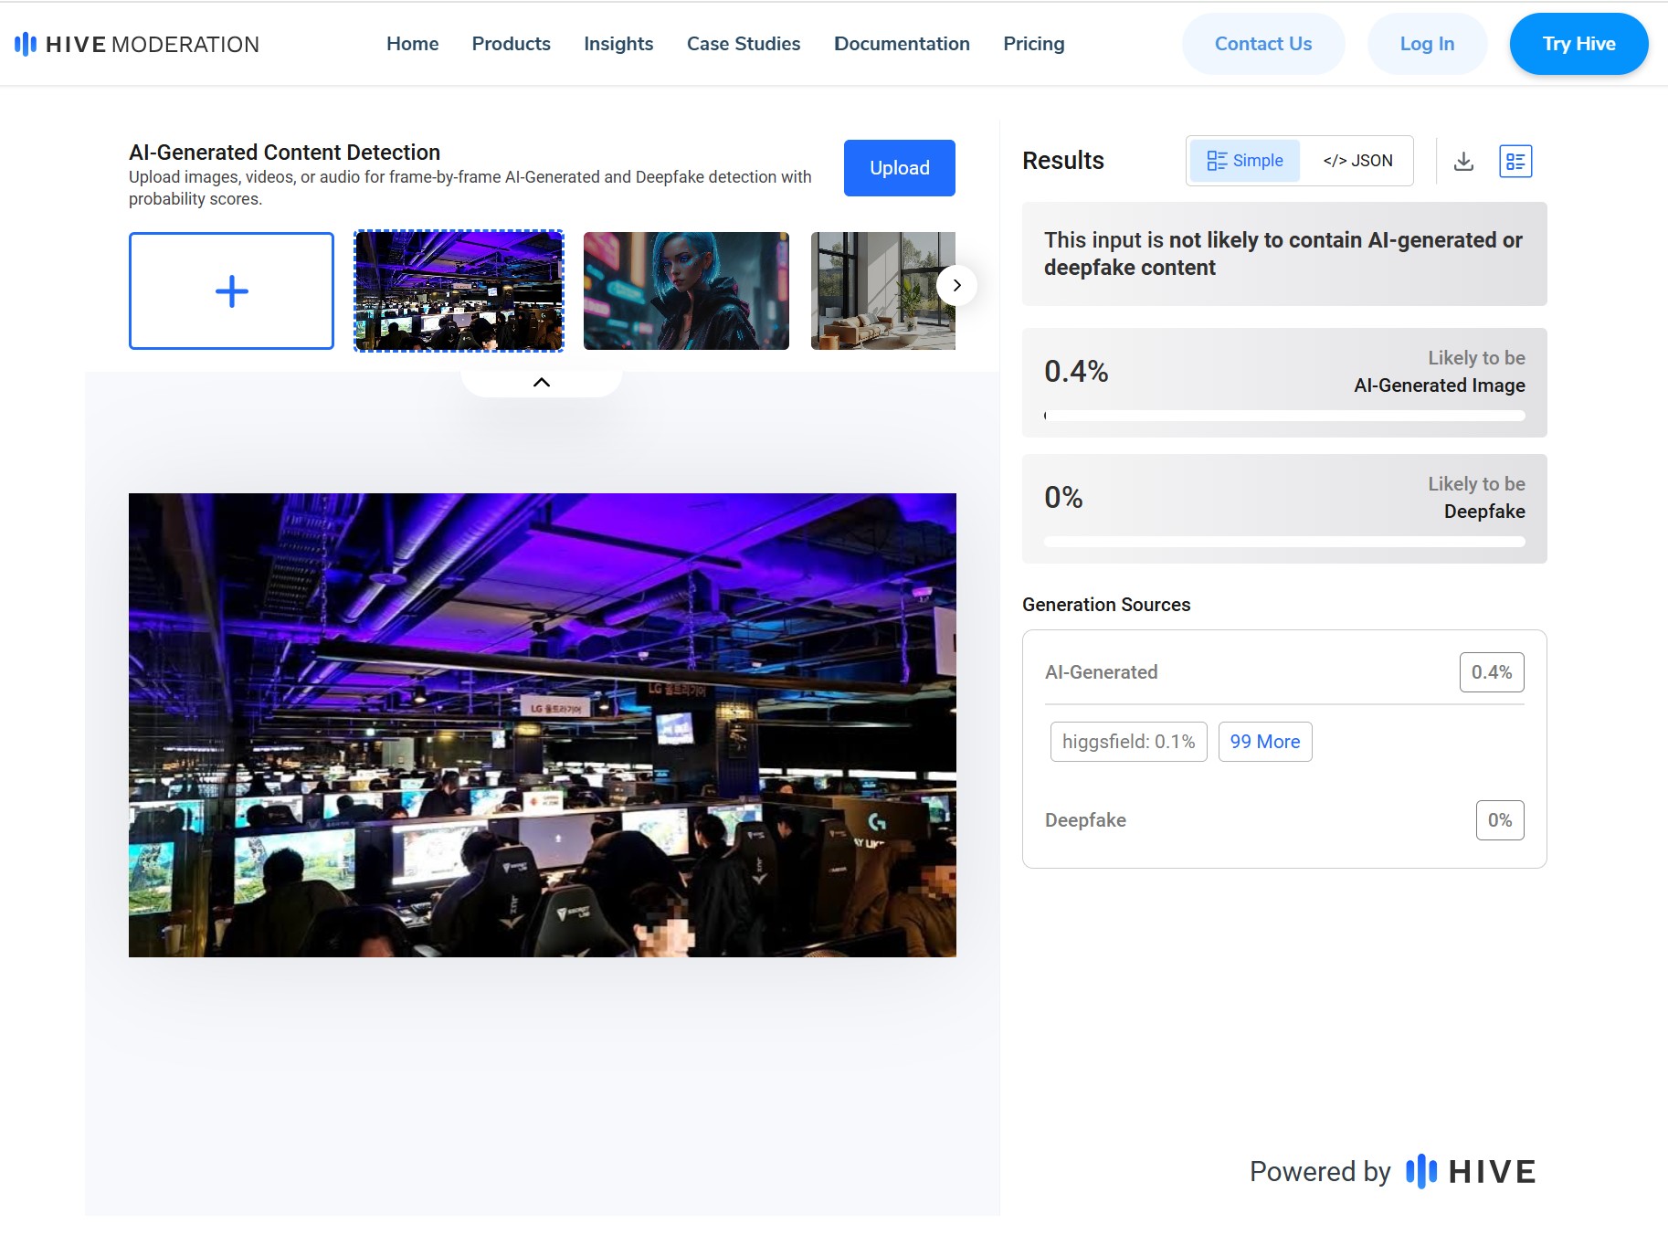The height and width of the screenshot is (1235, 1668).
Task: Toggle the detailed list view icon
Action: coord(1515,161)
